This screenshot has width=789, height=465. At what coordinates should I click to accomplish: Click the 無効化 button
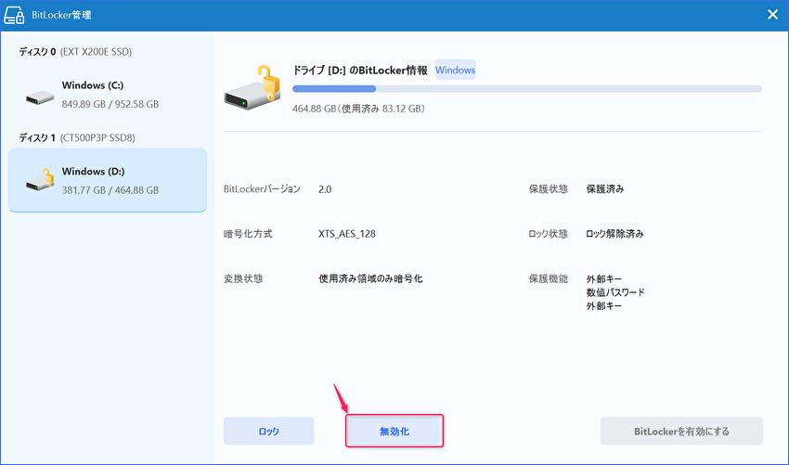click(394, 432)
